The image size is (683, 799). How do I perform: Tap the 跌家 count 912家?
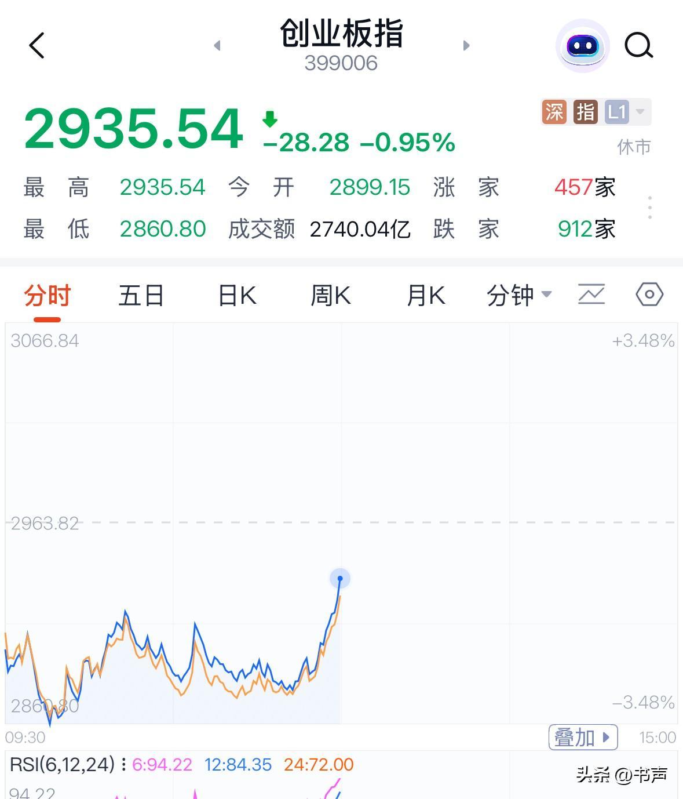586,229
